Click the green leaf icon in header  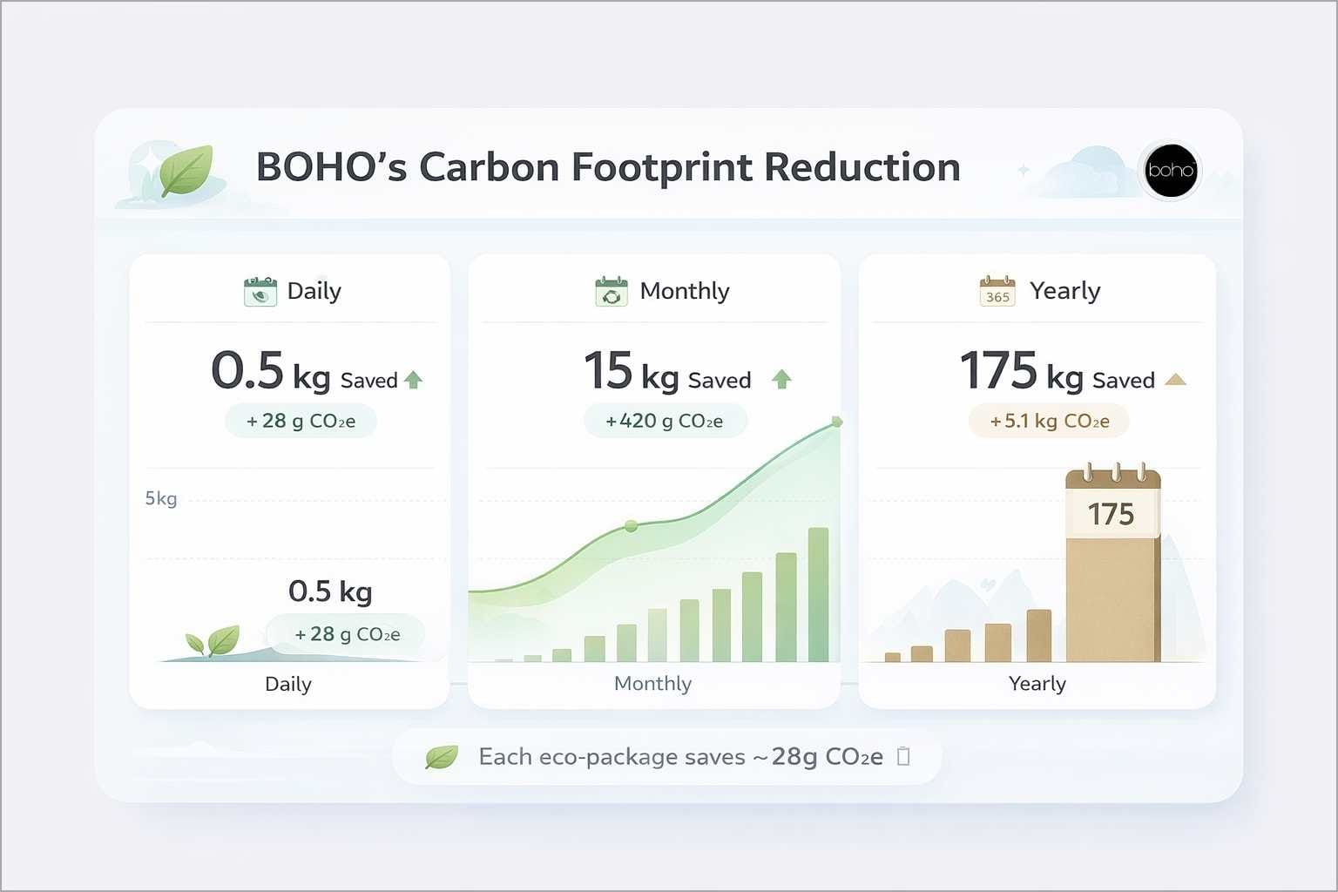click(186, 171)
